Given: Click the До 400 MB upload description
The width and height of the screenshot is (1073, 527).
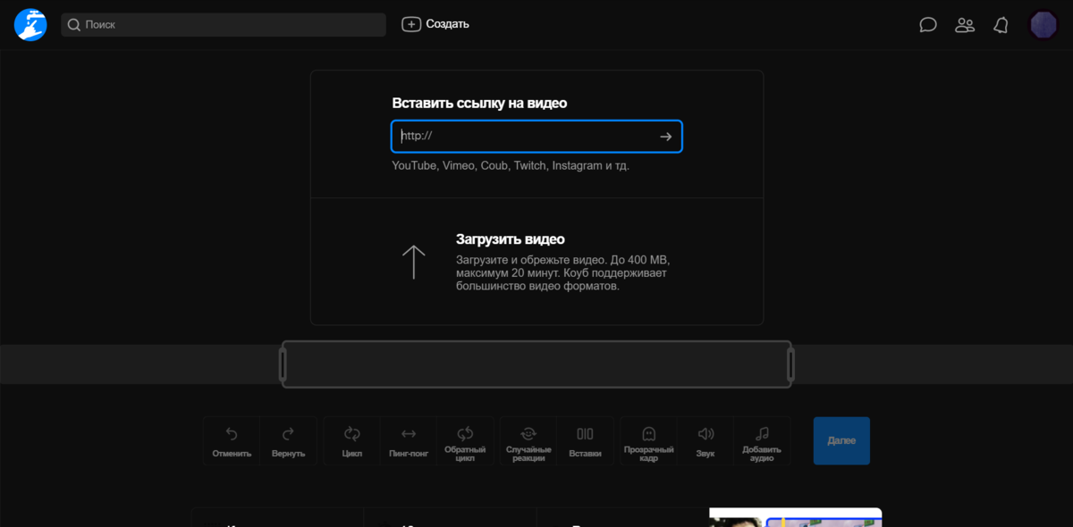Looking at the screenshot, I should [562, 272].
